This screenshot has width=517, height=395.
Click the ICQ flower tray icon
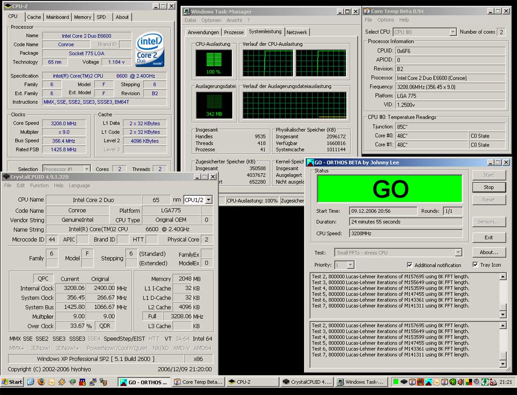click(453, 382)
